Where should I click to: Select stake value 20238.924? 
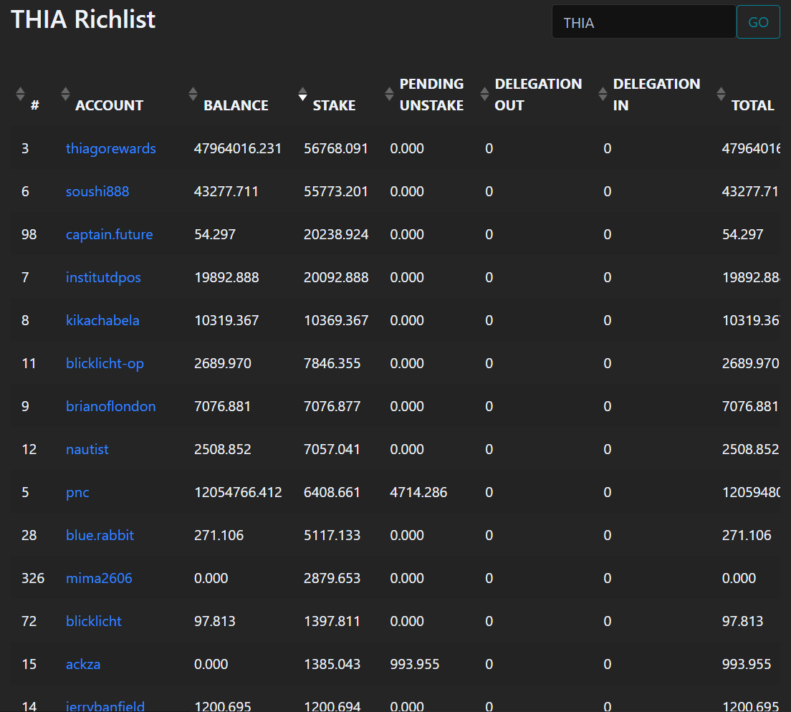pos(336,234)
